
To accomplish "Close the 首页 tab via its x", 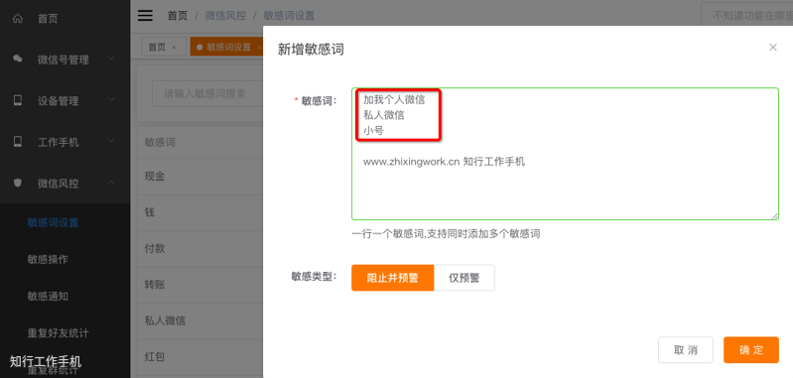I will coord(175,47).
